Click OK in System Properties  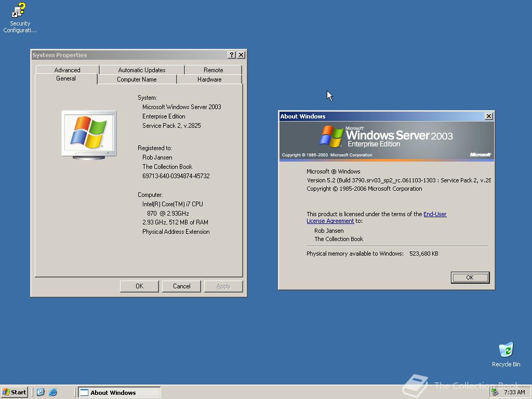click(x=139, y=286)
